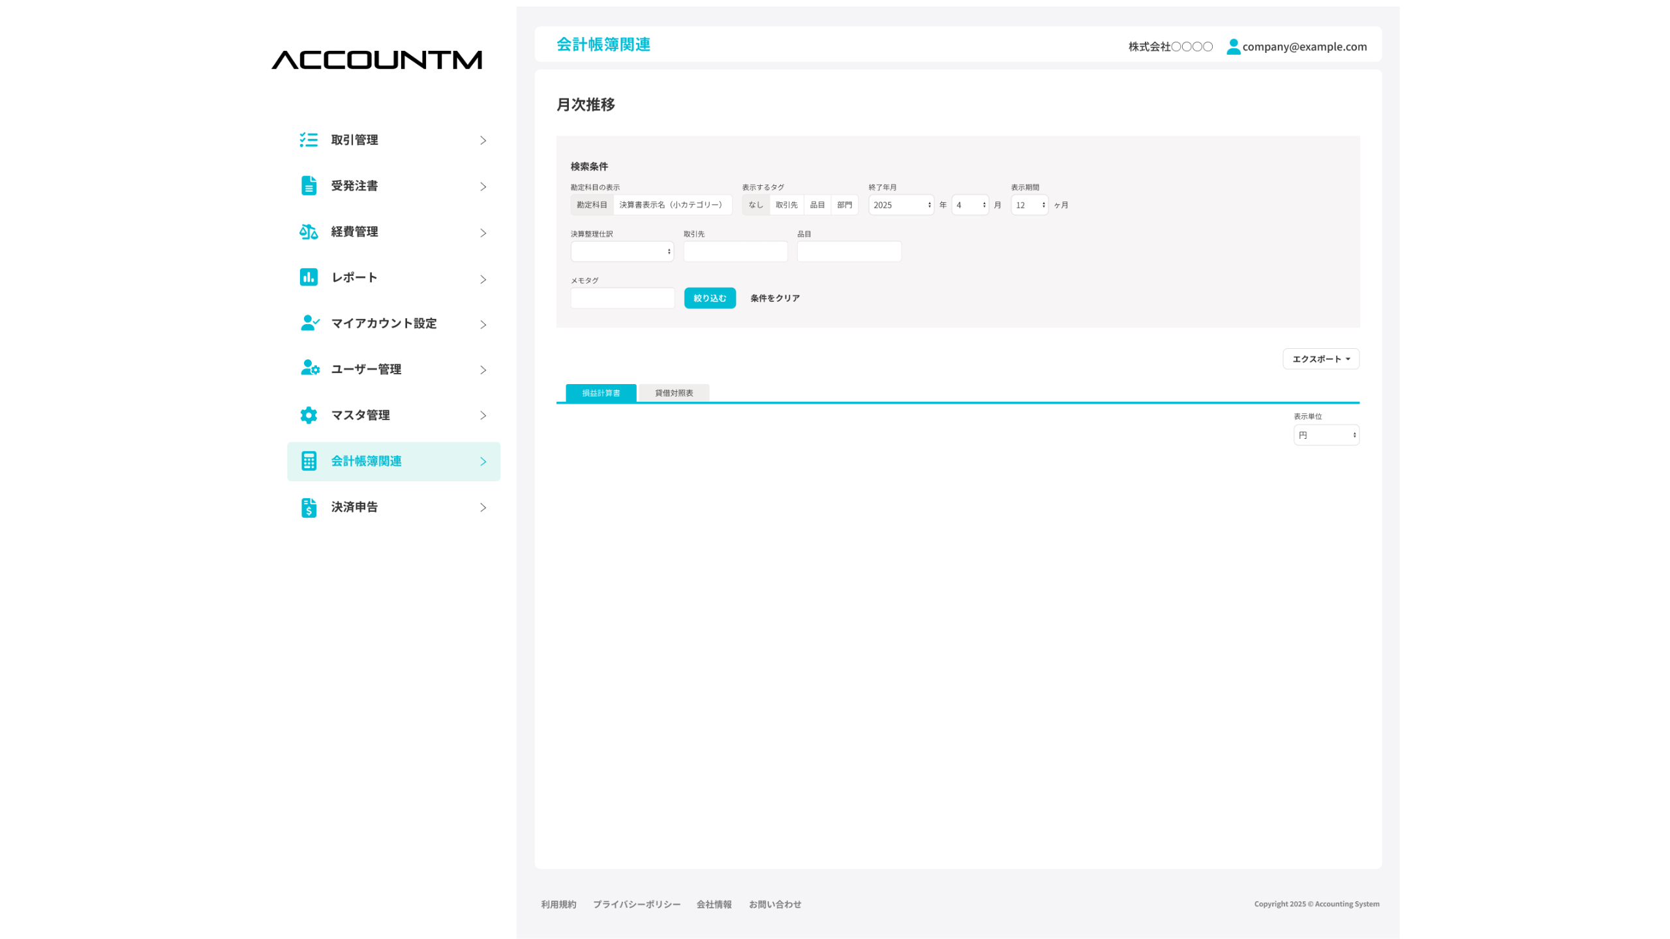1670x939 pixels.
Task: Toggle the 部門 tag display option
Action: tap(844, 205)
